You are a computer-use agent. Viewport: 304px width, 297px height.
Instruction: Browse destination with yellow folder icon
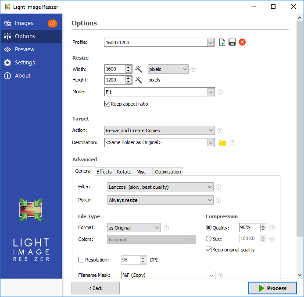click(222, 143)
